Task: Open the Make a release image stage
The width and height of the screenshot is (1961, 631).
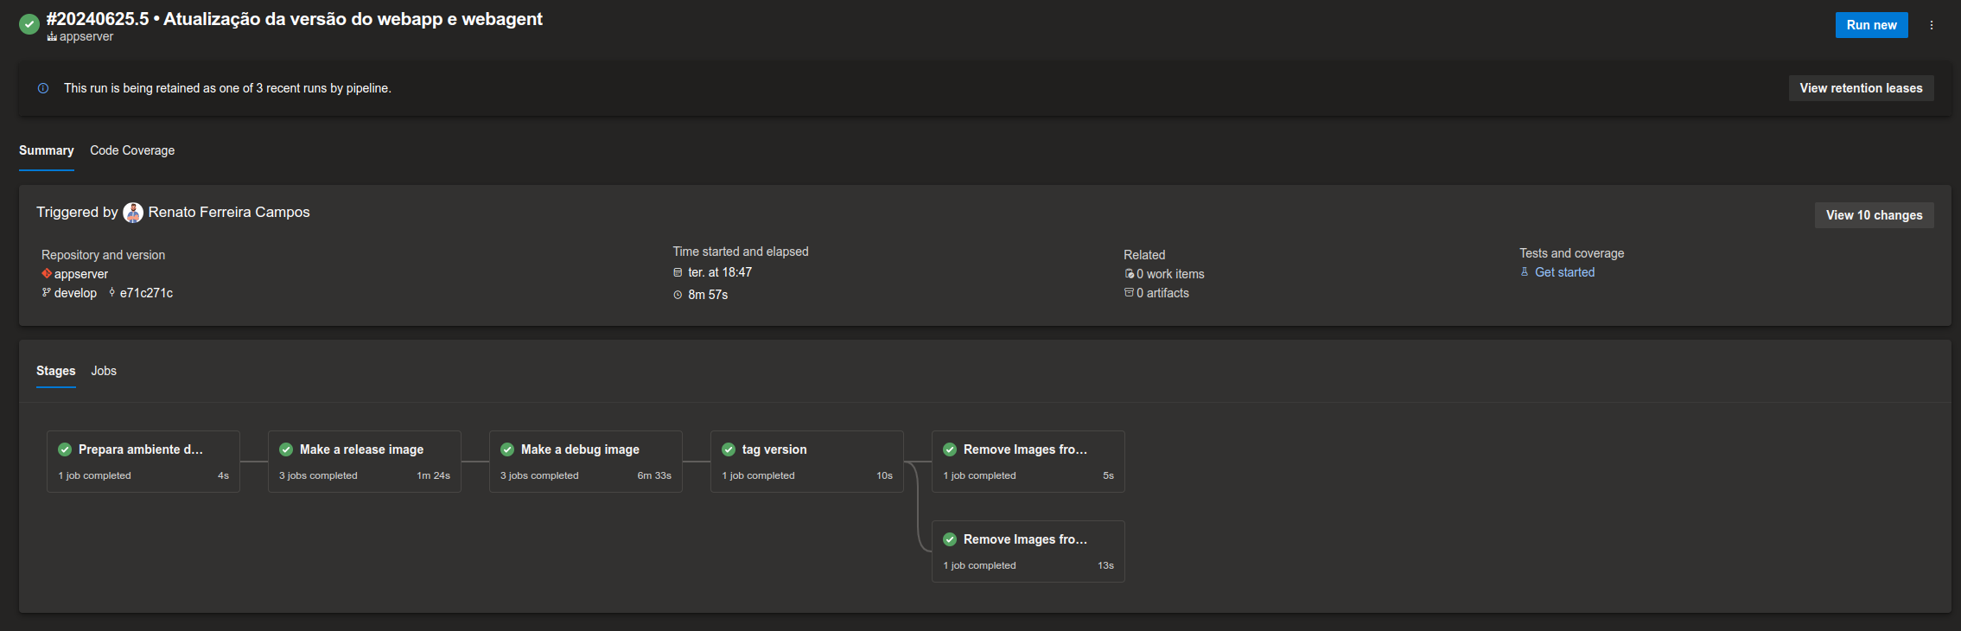Action: (x=364, y=461)
